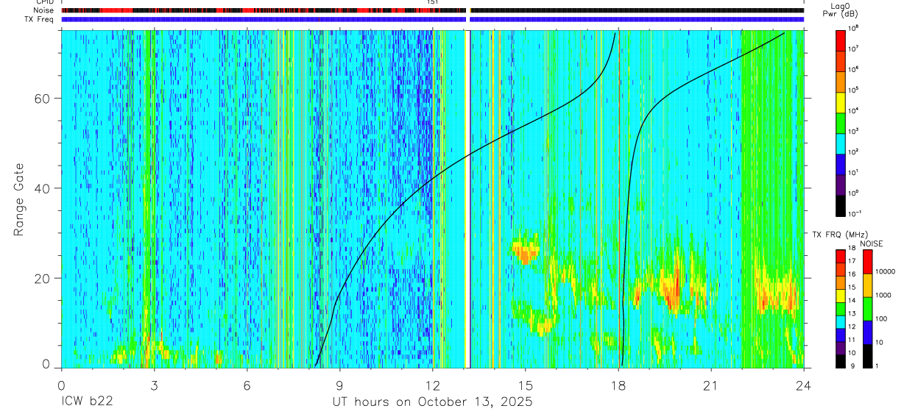The height and width of the screenshot is (417, 904).
Task: Click the red 17-18 MHz TX FRQ swatch
Action: [840, 257]
